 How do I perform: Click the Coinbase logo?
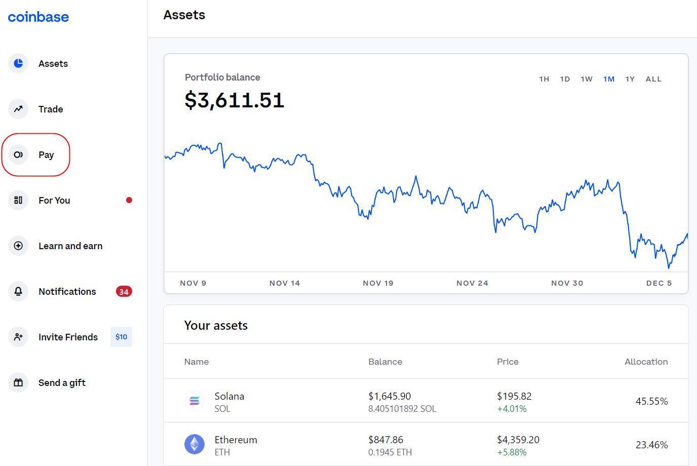pos(38,17)
